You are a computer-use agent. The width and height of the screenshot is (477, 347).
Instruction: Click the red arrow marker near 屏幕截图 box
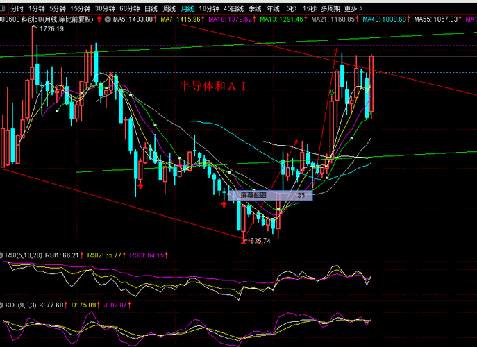tap(224, 204)
